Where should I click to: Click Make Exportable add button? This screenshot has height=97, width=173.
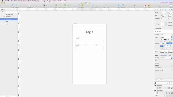coord(172,80)
